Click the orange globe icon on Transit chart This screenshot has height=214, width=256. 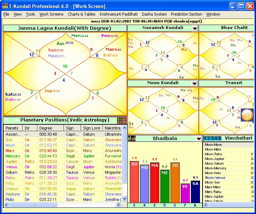247,115
